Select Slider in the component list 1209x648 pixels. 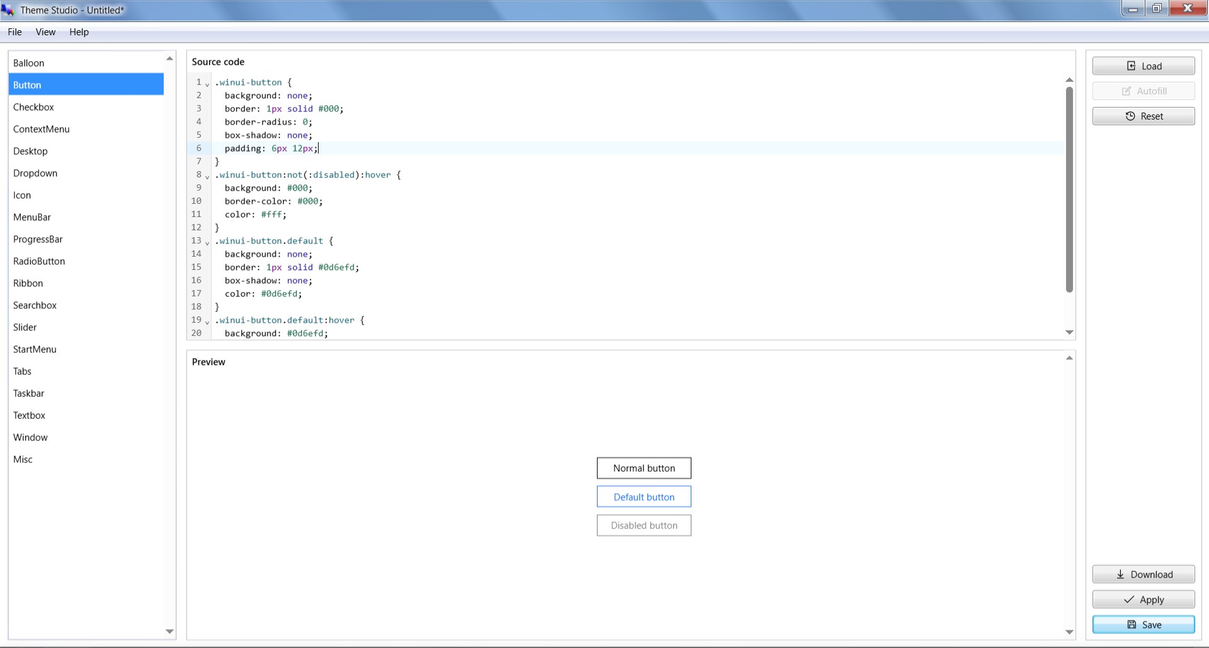tap(25, 327)
